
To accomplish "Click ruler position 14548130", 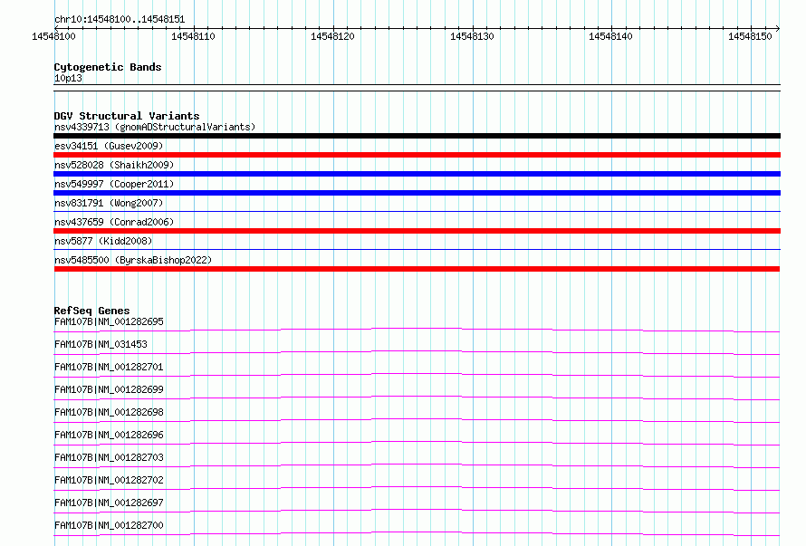I will pos(472,36).
